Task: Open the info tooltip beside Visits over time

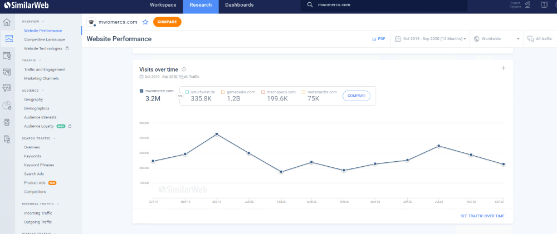Action: click(184, 69)
